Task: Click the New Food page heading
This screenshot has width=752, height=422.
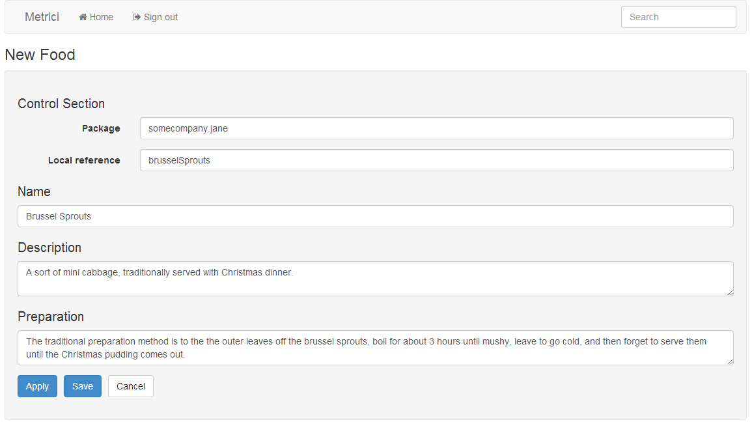Action: (x=40, y=55)
